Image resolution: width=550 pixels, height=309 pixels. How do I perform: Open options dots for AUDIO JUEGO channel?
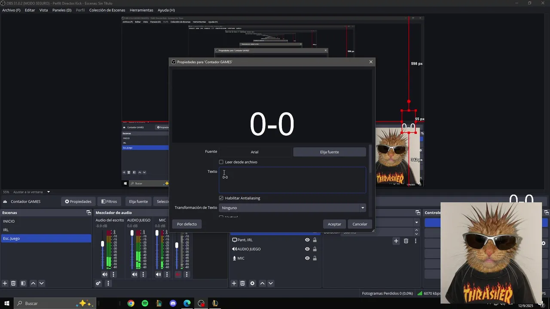click(x=143, y=274)
